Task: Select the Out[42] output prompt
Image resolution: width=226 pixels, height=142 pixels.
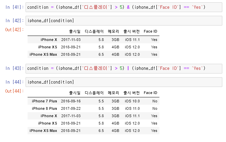Action: click(14, 30)
